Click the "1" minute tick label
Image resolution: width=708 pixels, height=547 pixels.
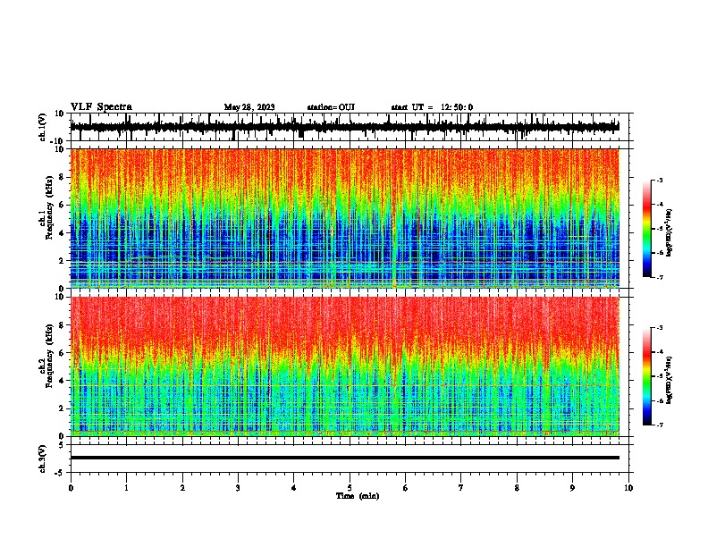(x=126, y=488)
